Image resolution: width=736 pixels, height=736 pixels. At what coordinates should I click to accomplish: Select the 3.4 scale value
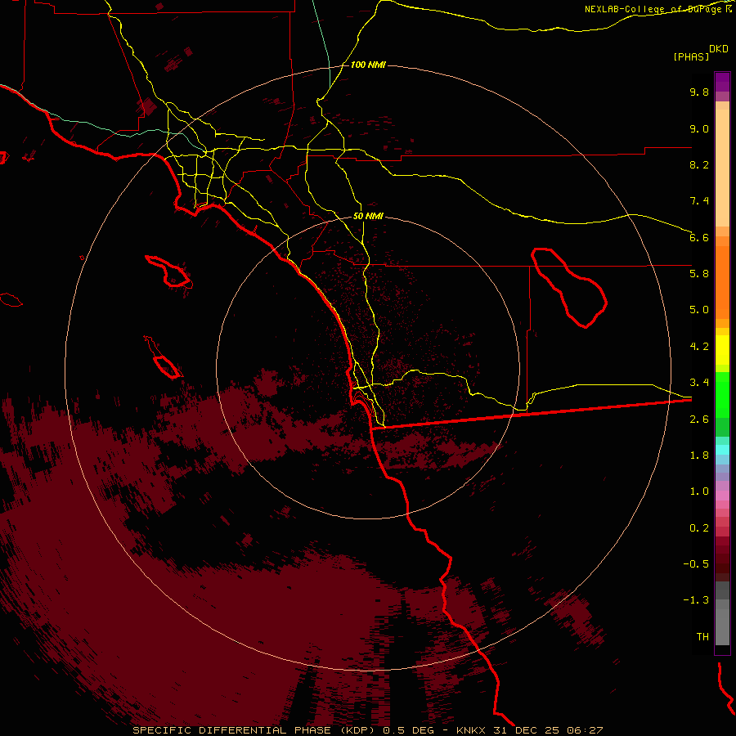[x=699, y=383]
